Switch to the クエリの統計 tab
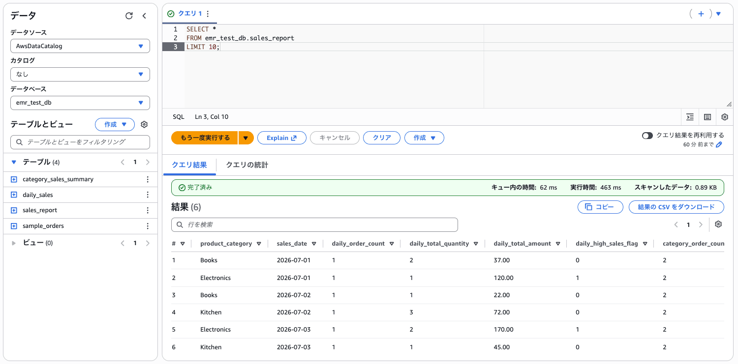This screenshot has width=738, height=364. click(x=247, y=165)
